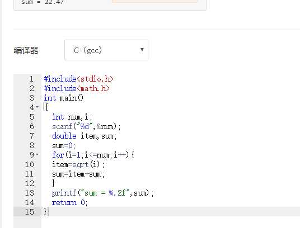Screen dimensions: 300x228
Task: Click the closing brace on line 12
Action: [53, 183]
